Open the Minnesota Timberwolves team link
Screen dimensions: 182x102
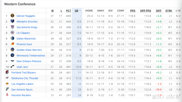coord(31,55)
